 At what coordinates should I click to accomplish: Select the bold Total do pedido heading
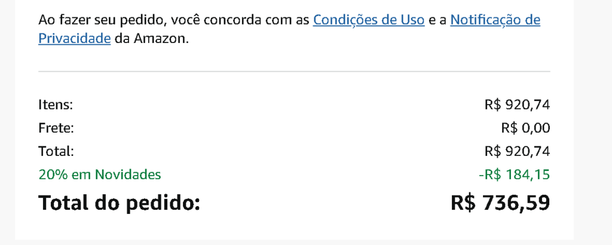(x=119, y=203)
